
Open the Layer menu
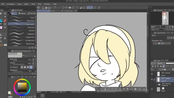click(19, 4)
